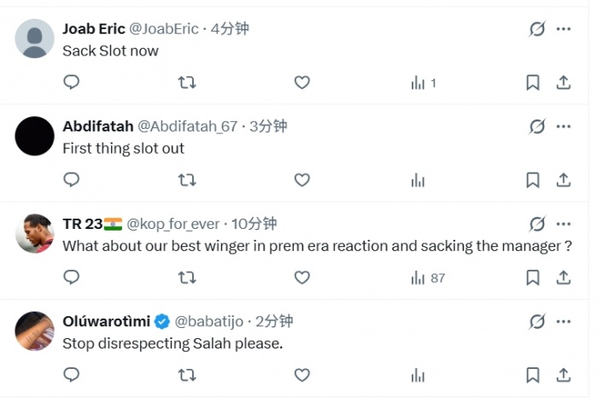Reply to Joab Eric's tweet
The height and width of the screenshot is (398, 615).
tap(72, 83)
